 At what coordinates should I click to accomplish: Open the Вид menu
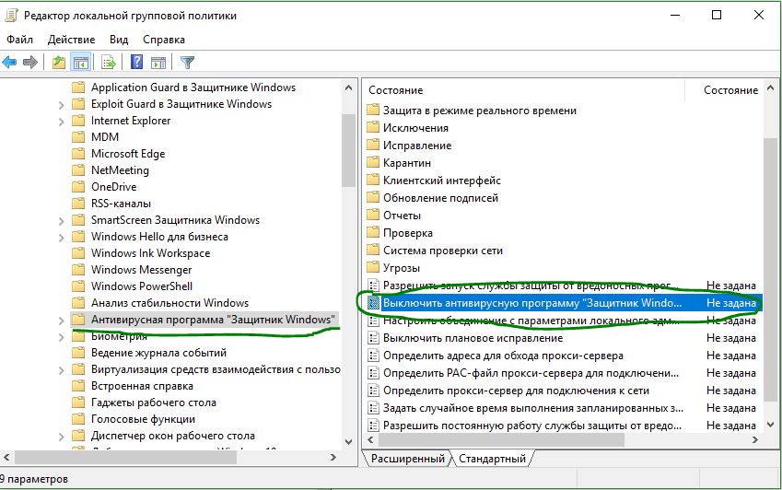pos(119,40)
